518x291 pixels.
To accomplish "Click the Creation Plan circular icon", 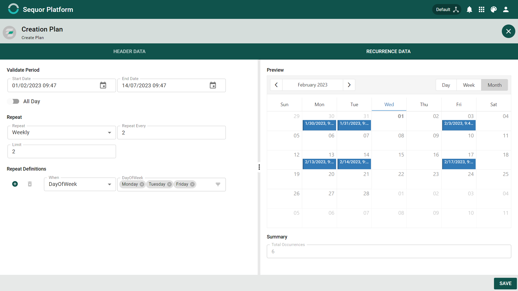I will (9, 33).
